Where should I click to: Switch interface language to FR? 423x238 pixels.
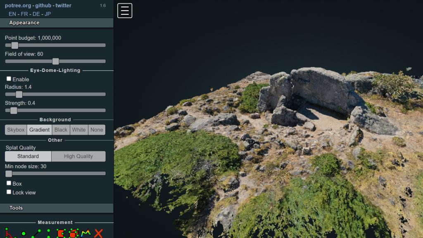point(24,14)
